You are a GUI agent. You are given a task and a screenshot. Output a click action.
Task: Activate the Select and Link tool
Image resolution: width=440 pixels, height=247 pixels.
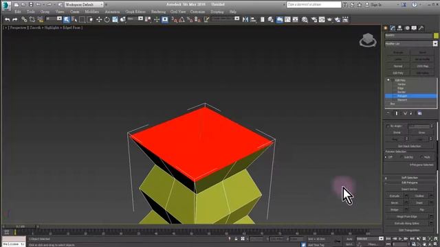[x=25, y=19]
